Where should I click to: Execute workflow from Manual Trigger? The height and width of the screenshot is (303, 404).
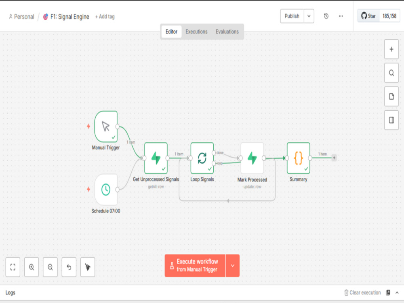195,266
